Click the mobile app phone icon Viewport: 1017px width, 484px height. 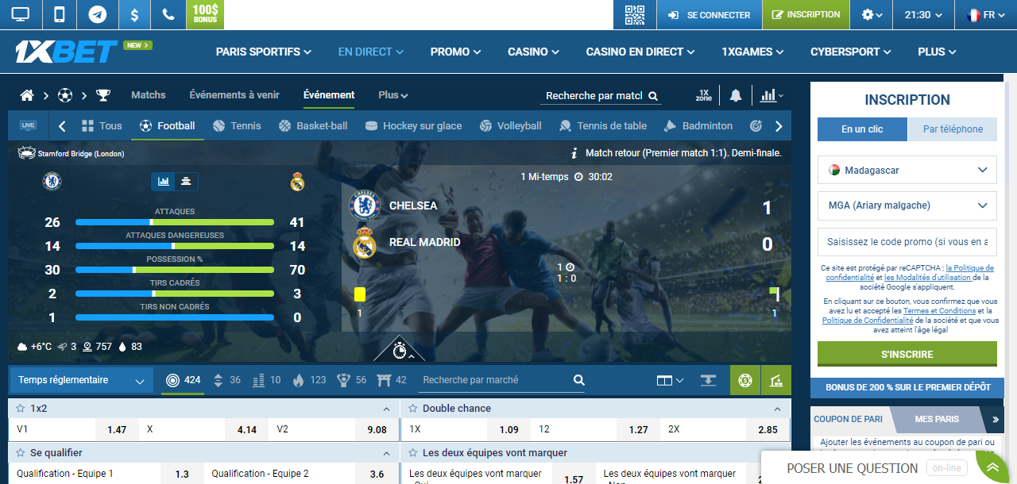60,14
